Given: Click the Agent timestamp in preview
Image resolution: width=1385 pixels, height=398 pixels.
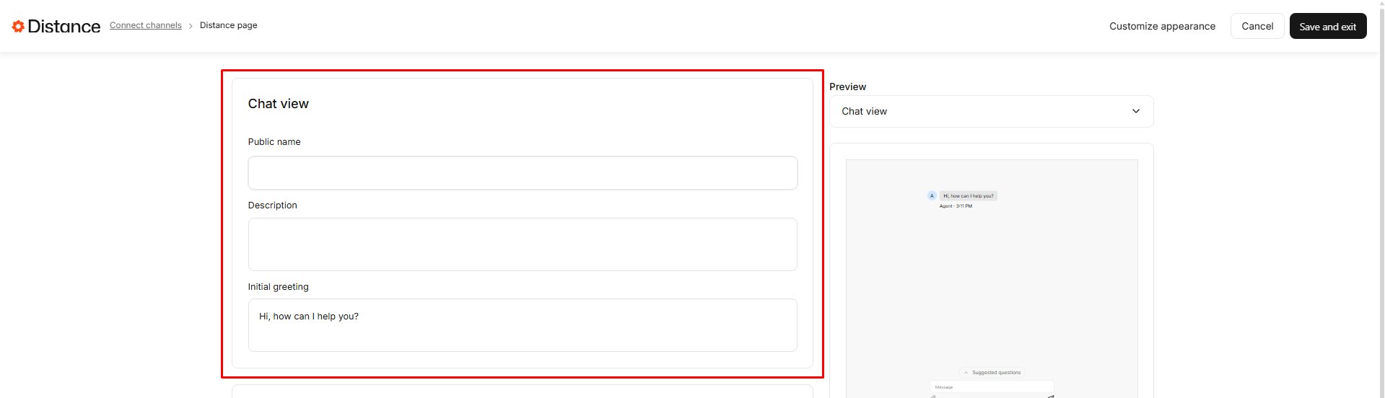Looking at the screenshot, I should pyautogui.click(x=956, y=206).
